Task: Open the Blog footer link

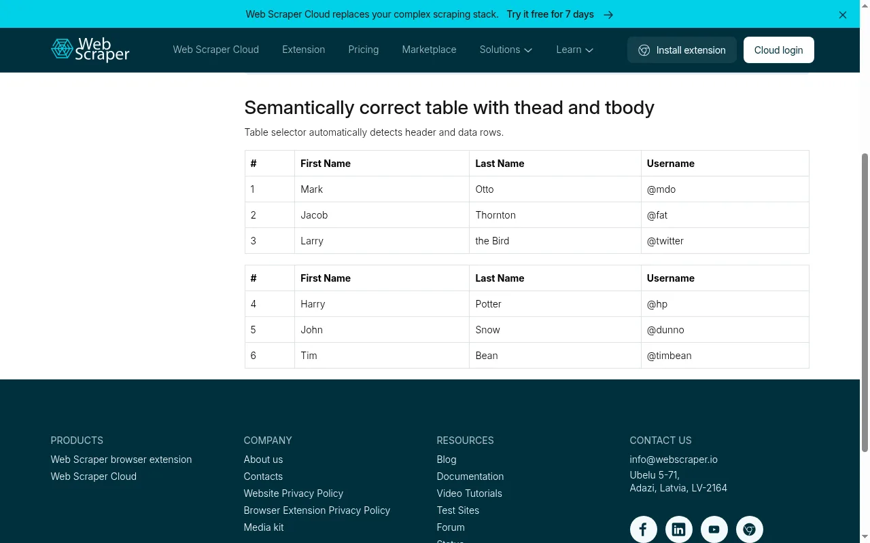Action: click(x=446, y=460)
